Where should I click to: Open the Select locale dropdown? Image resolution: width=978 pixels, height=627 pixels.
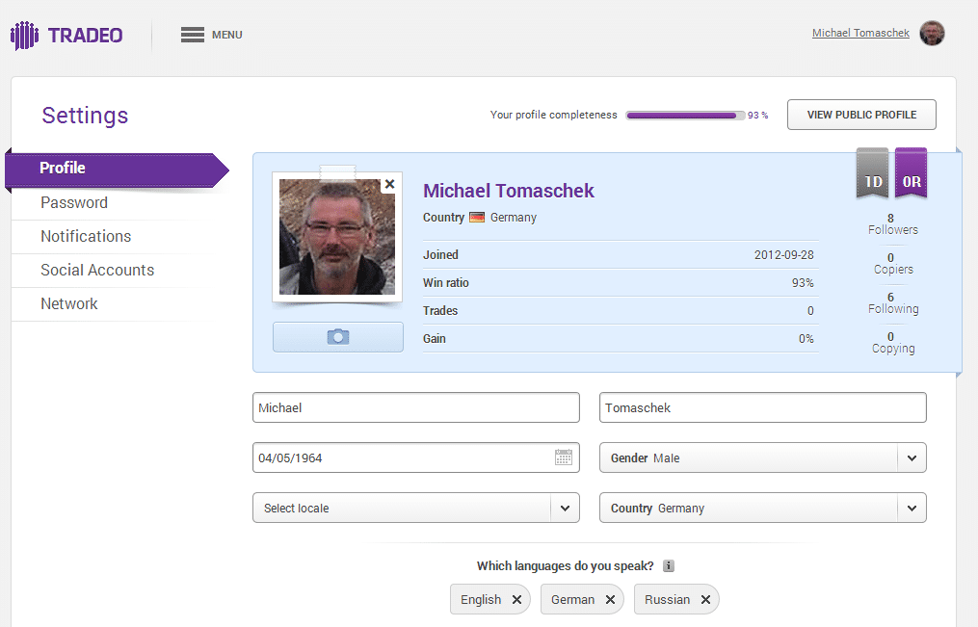[565, 509]
